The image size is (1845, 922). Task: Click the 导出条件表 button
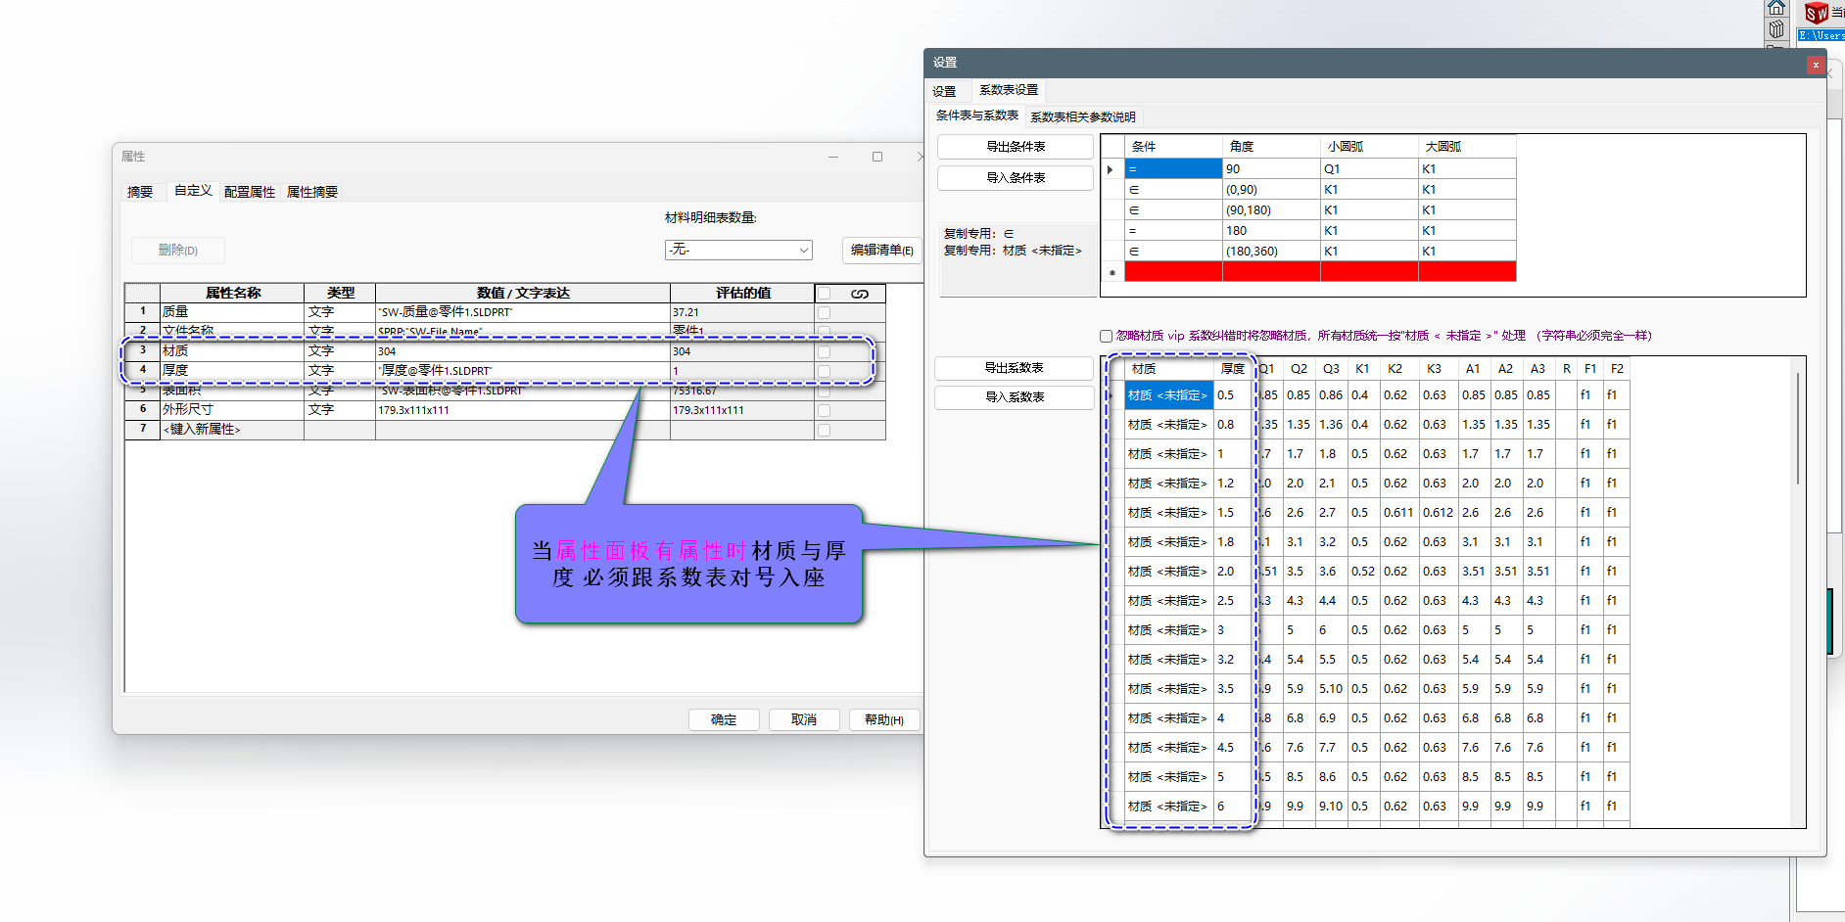1014,147
